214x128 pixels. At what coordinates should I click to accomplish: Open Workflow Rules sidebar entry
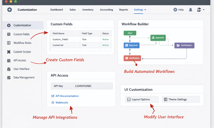tap(22, 43)
